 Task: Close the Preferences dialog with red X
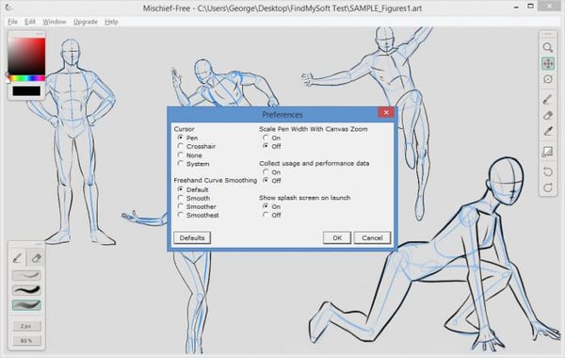tap(386, 112)
